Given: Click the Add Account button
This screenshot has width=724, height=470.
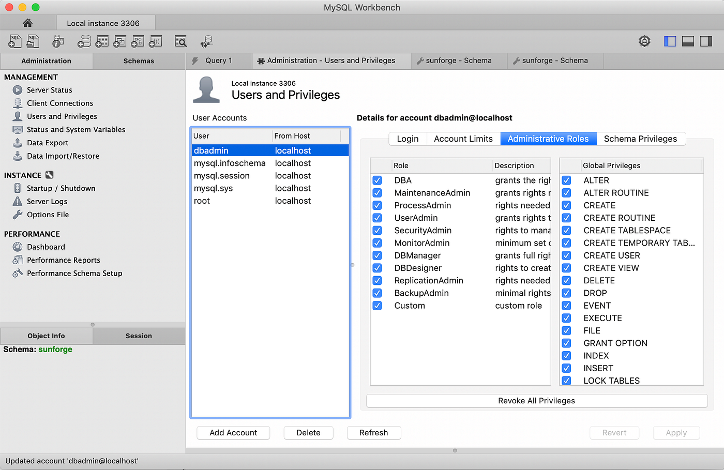Looking at the screenshot, I should [233, 433].
